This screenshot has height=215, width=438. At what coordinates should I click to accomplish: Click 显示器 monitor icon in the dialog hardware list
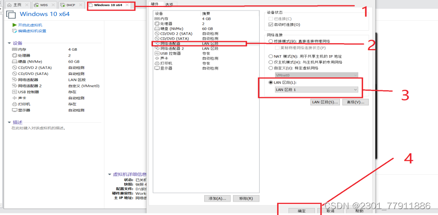(156, 68)
